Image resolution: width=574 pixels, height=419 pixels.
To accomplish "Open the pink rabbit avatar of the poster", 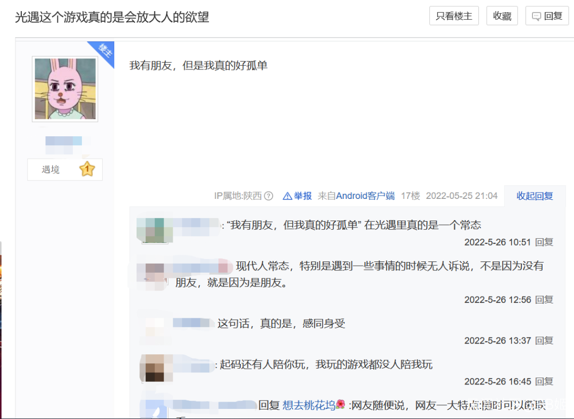I will pyautogui.click(x=65, y=89).
